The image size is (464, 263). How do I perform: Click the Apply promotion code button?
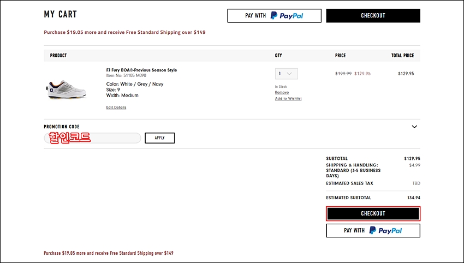point(160,138)
